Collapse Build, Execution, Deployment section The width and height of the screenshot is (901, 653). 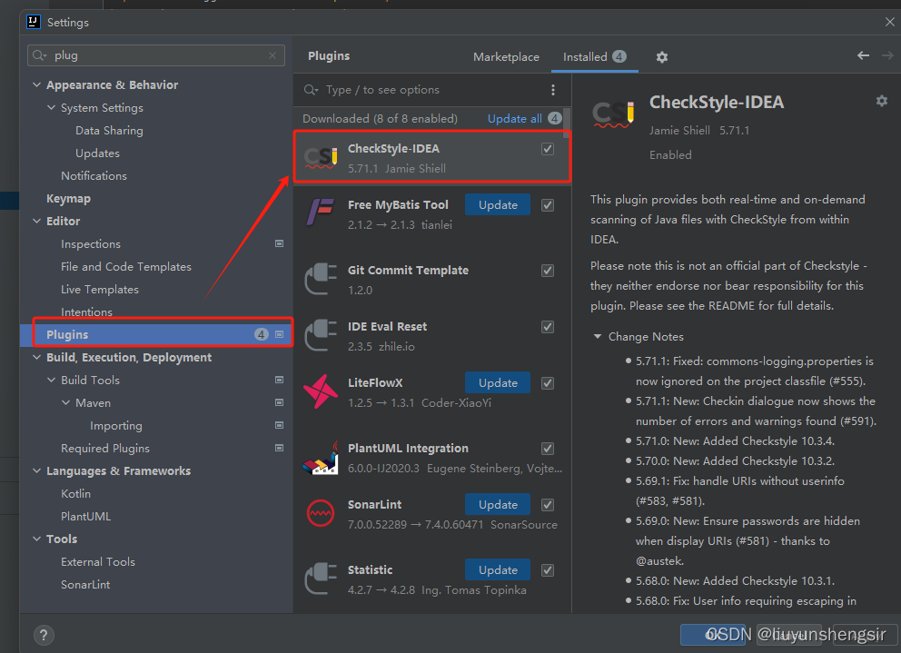36,357
